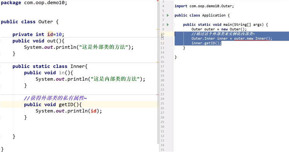Click the import com.oop.demo10.Outer line
Screen dimensions: 289x152
(x=204, y=6)
